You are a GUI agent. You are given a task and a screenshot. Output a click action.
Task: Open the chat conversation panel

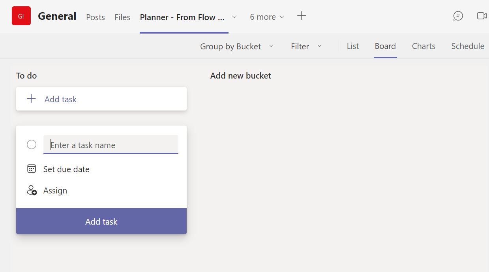tap(458, 16)
